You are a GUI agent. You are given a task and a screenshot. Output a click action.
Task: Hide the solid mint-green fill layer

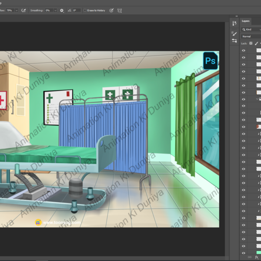[244, 253]
